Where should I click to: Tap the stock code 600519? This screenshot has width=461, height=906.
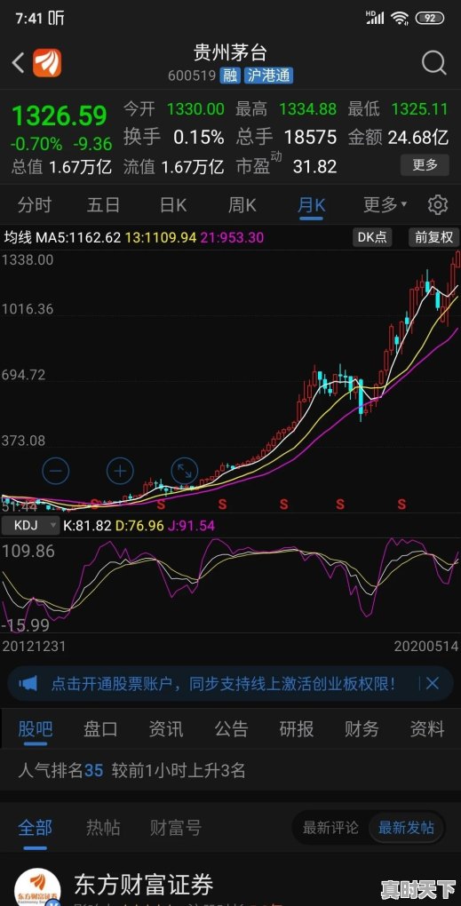tap(192, 75)
